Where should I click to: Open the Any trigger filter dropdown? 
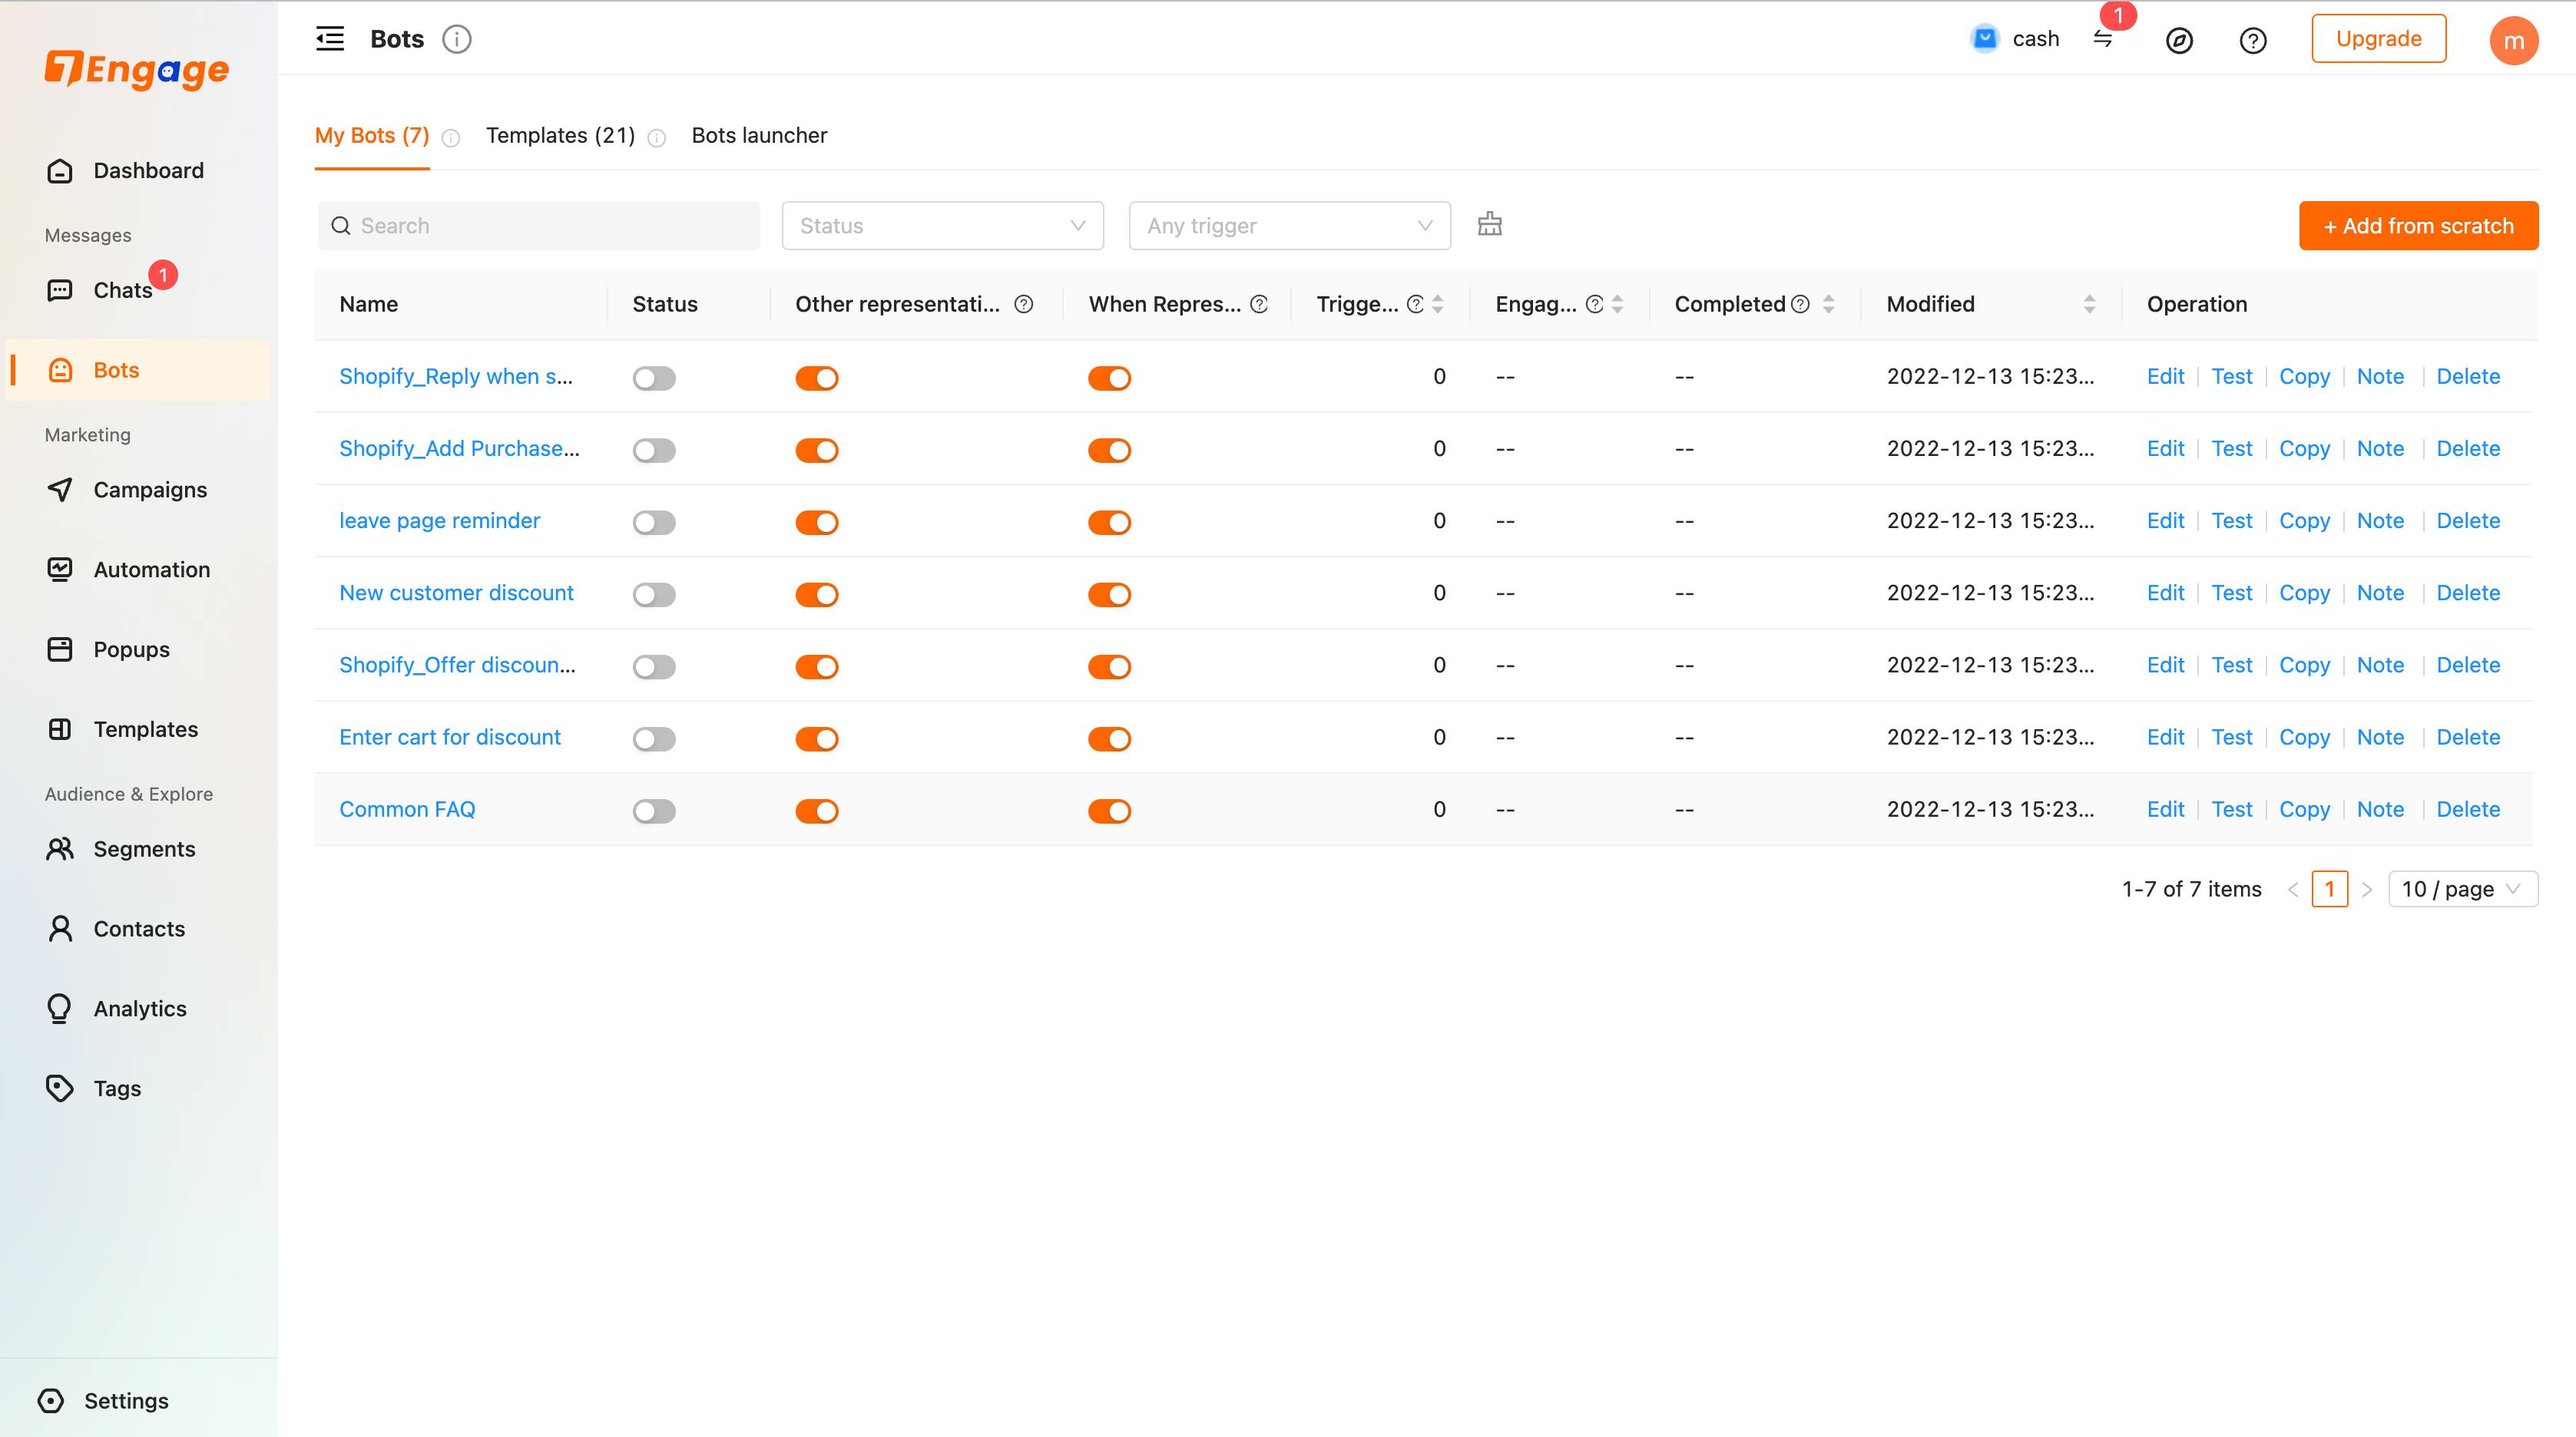point(1289,226)
